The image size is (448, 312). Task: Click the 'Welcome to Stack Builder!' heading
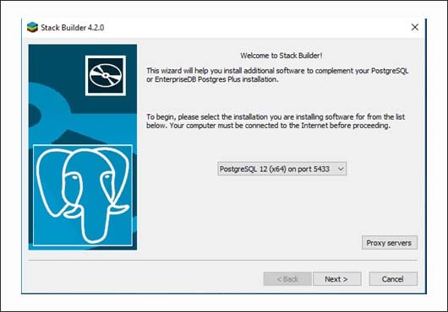click(281, 56)
